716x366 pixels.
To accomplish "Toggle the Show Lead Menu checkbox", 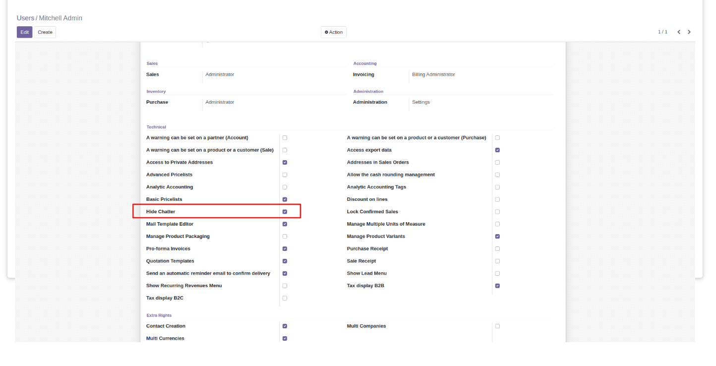I will (497, 274).
